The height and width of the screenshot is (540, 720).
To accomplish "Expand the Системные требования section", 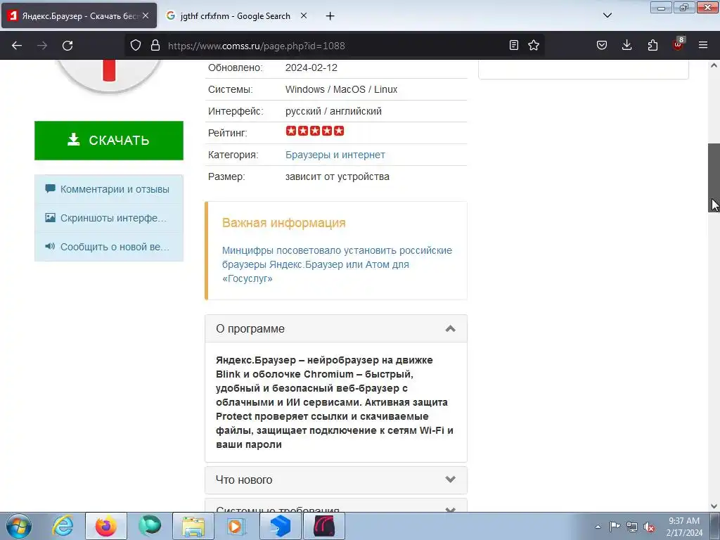I will point(336,507).
